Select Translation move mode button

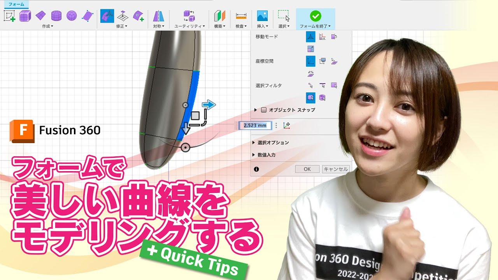pyautogui.click(x=322, y=37)
